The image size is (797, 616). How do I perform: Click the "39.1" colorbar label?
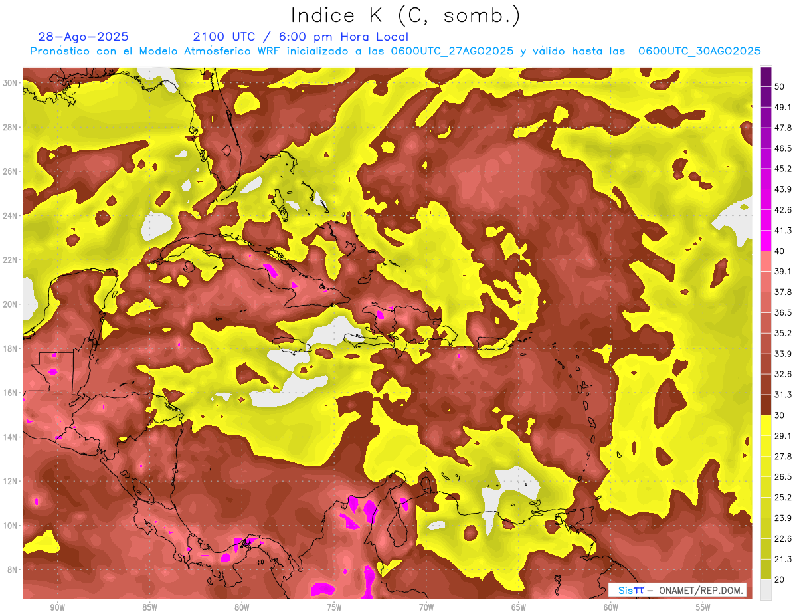(x=783, y=271)
